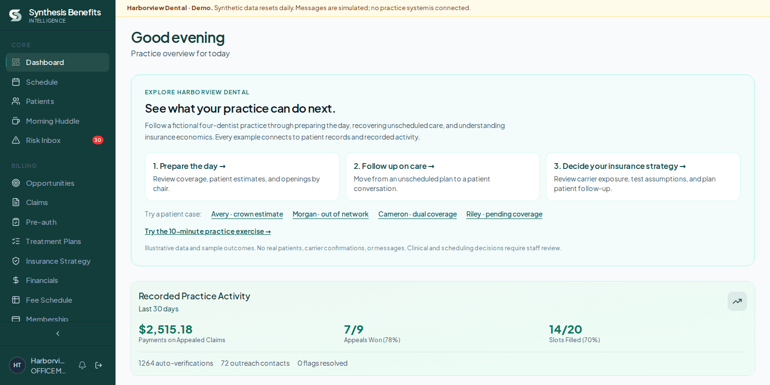
Task: Click the Recorded Practice Activity heading
Action: click(x=194, y=296)
